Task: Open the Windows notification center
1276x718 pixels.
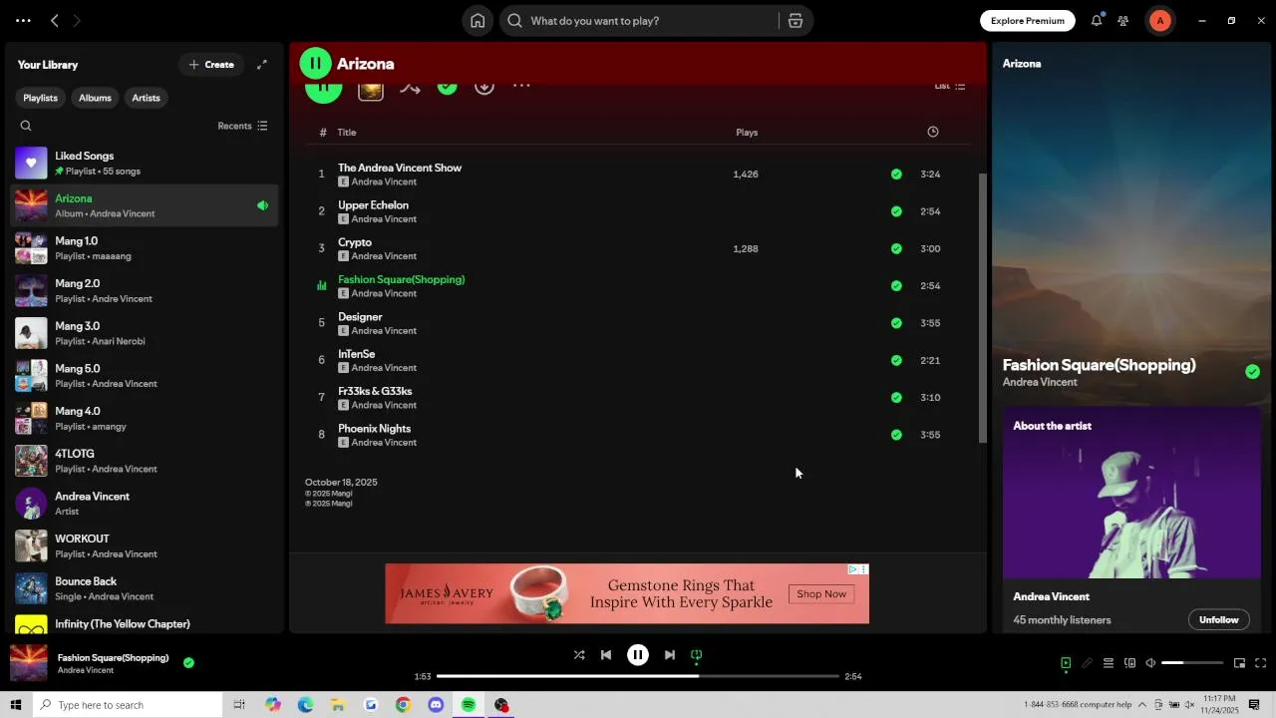Action: pos(1254,705)
